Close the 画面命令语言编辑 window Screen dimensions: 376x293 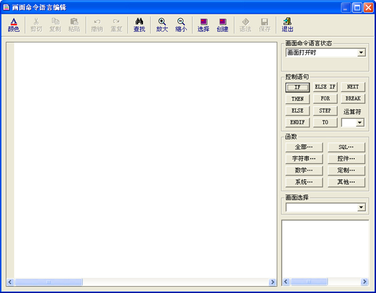click(x=368, y=8)
